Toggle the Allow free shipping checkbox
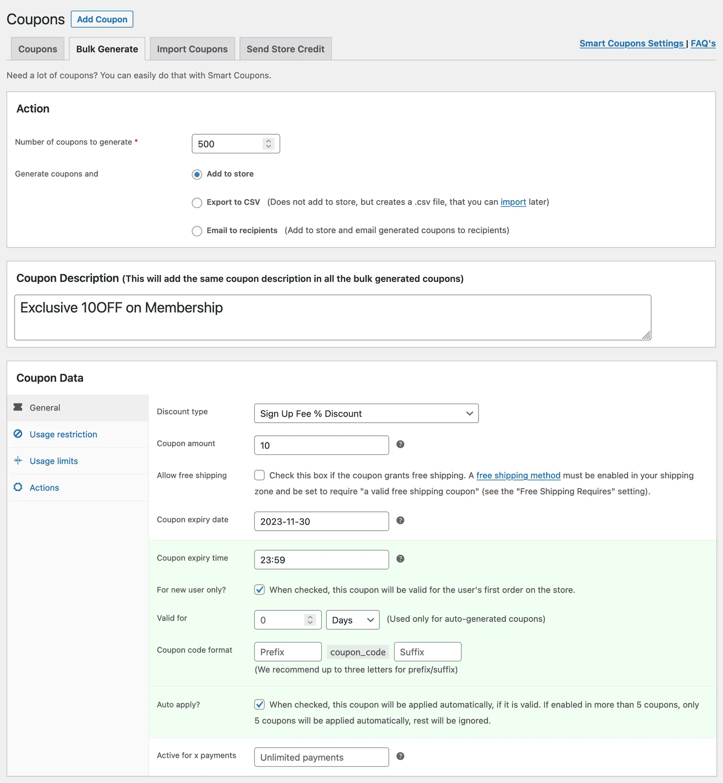Screen dimensions: 723x783 [x=259, y=475]
